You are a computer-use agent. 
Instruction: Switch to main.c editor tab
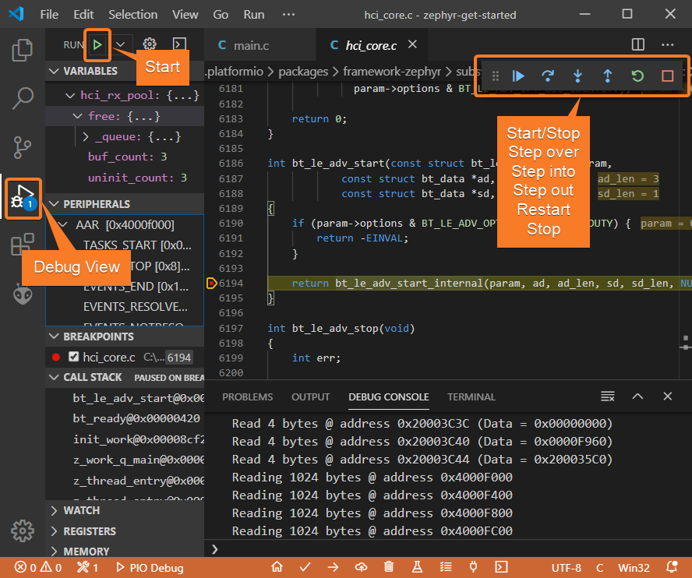pyautogui.click(x=260, y=45)
